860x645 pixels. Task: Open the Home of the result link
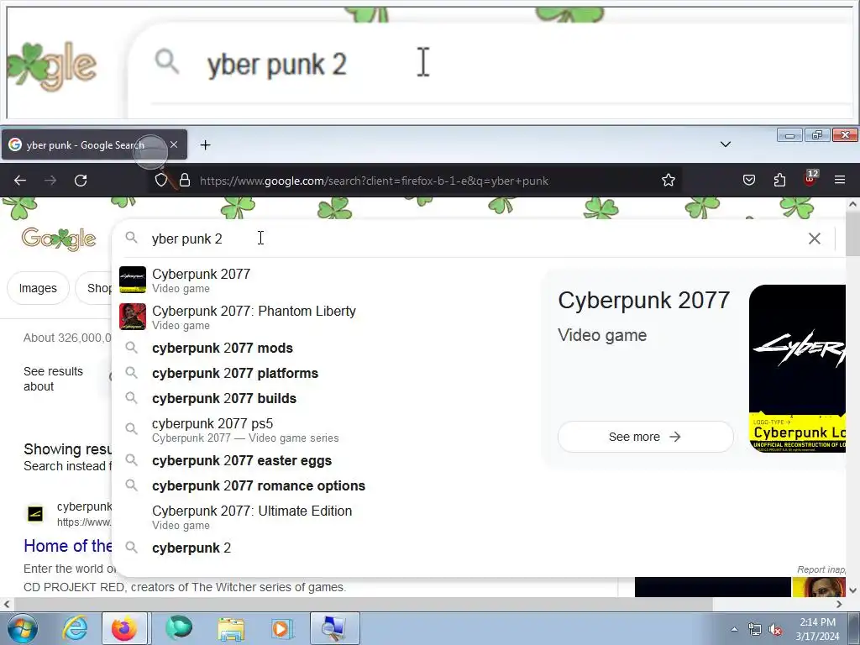[x=68, y=546]
